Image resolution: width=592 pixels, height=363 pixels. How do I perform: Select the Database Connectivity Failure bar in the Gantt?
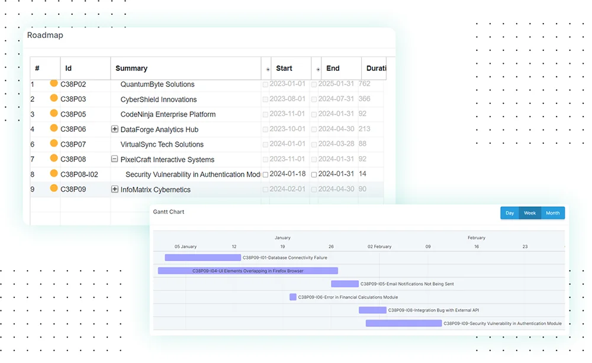202,257
